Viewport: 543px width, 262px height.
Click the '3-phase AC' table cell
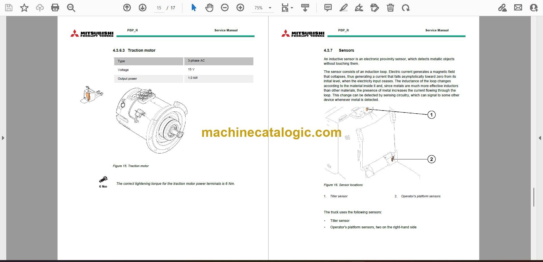[219, 61]
